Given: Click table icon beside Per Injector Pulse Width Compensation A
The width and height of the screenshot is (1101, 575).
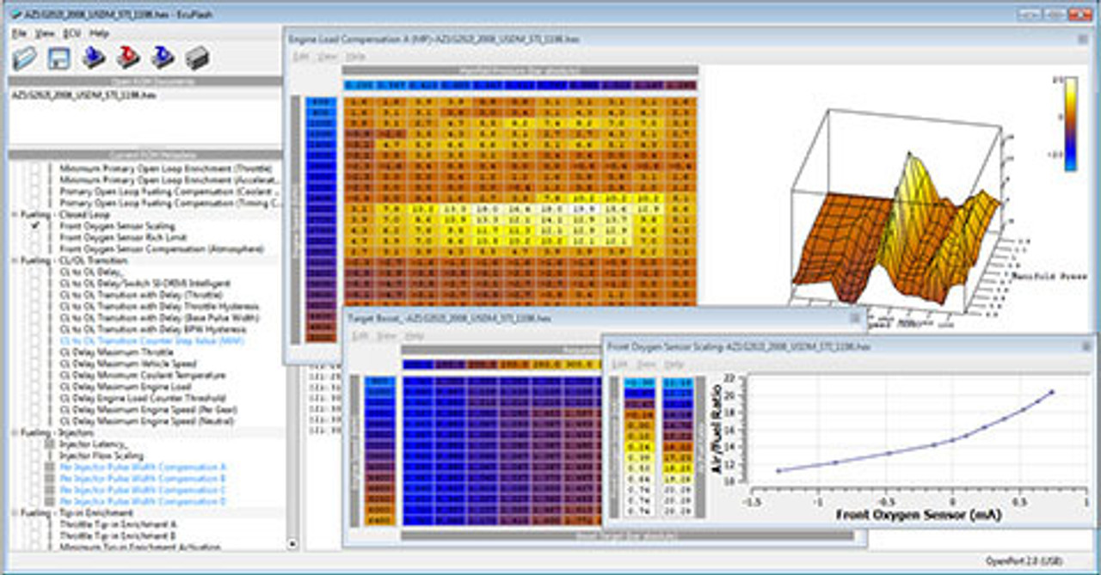Looking at the screenshot, I should pyautogui.click(x=50, y=467).
